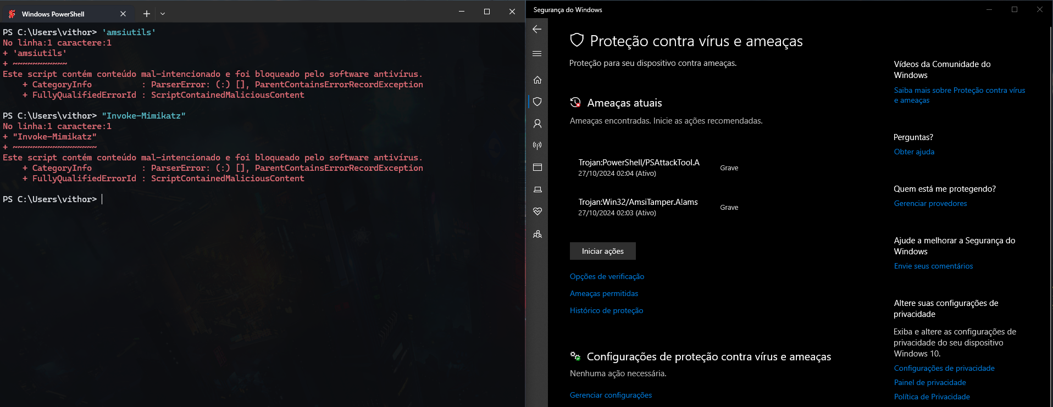Image resolution: width=1053 pixels, height=407 pixels.
Task: Click Gerenciar provedores link
Action: coord(930,203)
